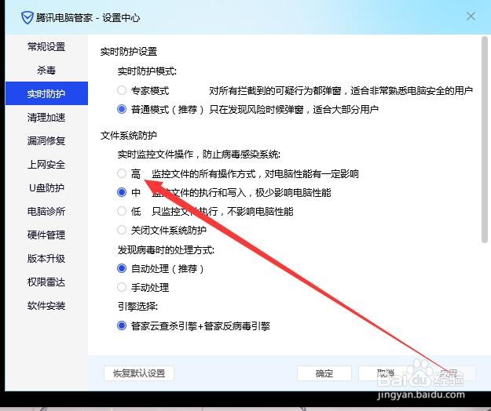Click the 实时防护模式 label
This screenshot has height=411, width=491.
(x=147, y=71)
